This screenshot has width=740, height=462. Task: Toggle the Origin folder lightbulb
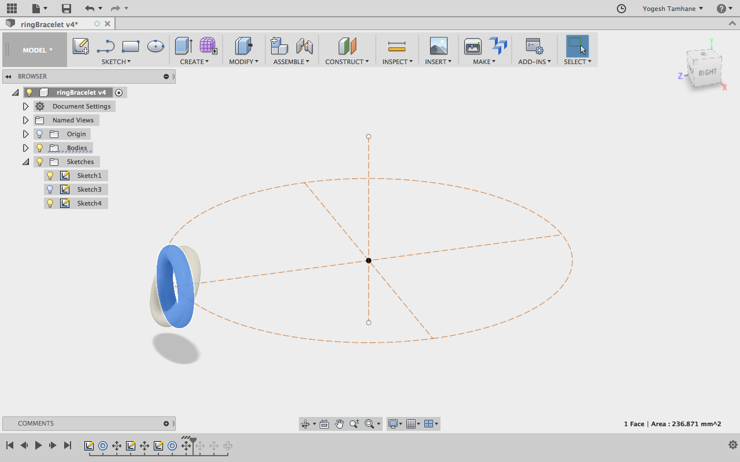40,134
